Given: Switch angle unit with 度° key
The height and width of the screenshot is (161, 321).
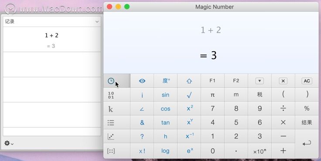Looking at the screenshot, I should [x=166, y=81].
